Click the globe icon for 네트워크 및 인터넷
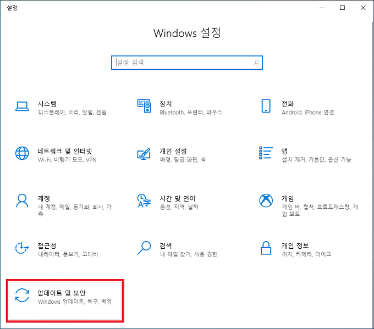The width and height of the screenshot is (374, 329). tap(22, 153)
